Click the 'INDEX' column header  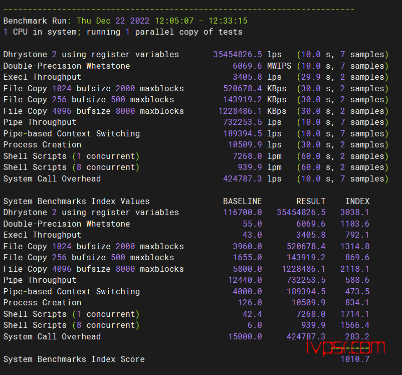tap(357, 202)
